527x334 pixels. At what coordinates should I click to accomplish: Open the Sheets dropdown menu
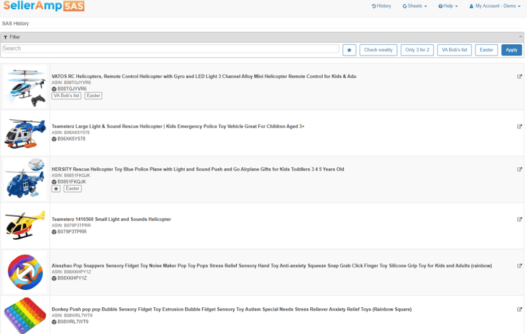click(414, 6)
